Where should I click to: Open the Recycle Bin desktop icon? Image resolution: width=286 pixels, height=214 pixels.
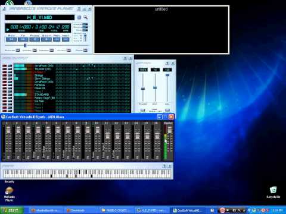(x=273, y=192)
